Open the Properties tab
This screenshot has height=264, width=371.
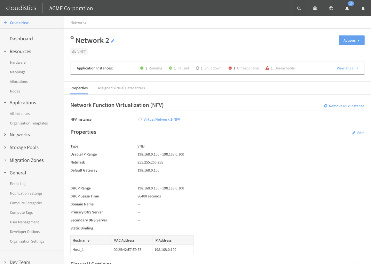tap(79, 88)
